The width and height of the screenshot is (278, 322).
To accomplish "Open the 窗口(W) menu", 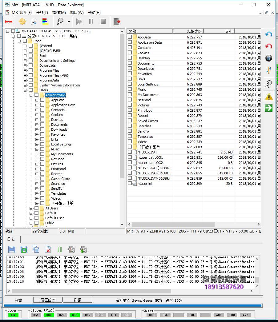I will click(77, 13).
